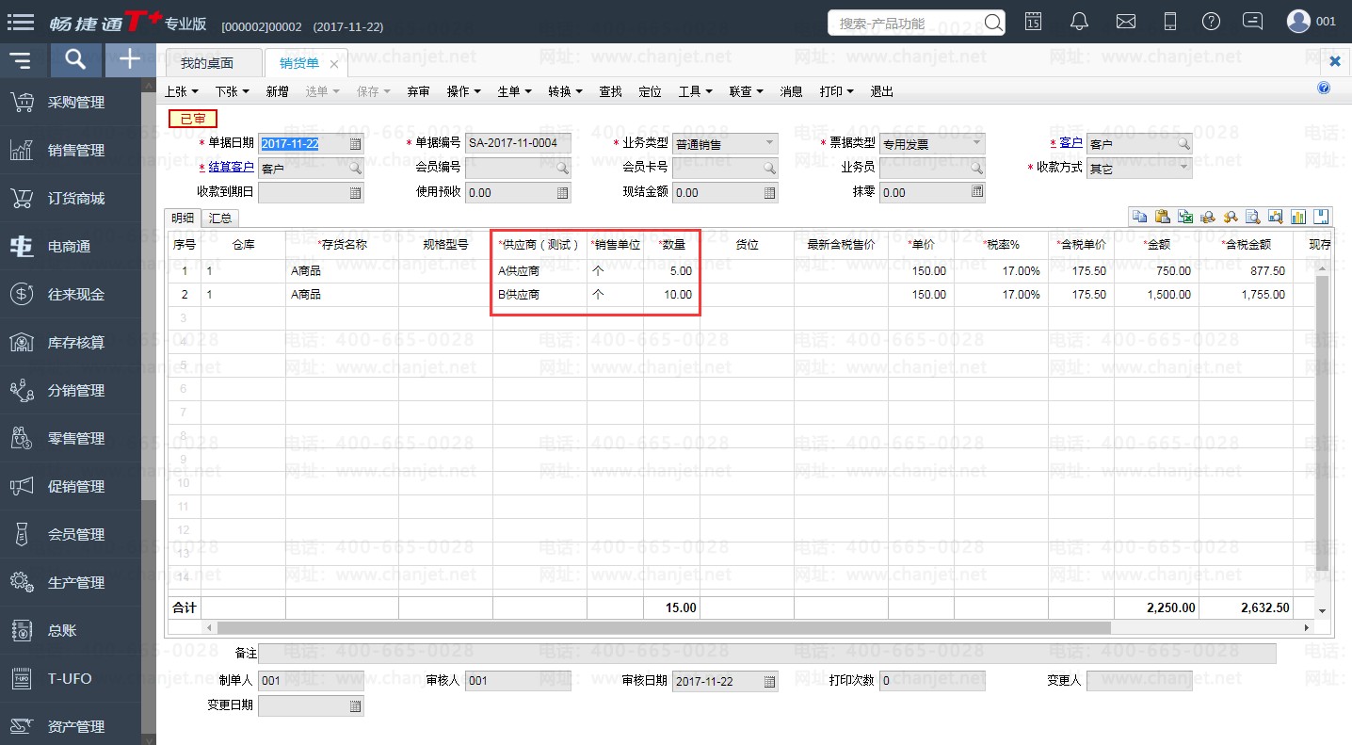
Task: Click the Excel import icon above the grid
Action: [1184, 217]
